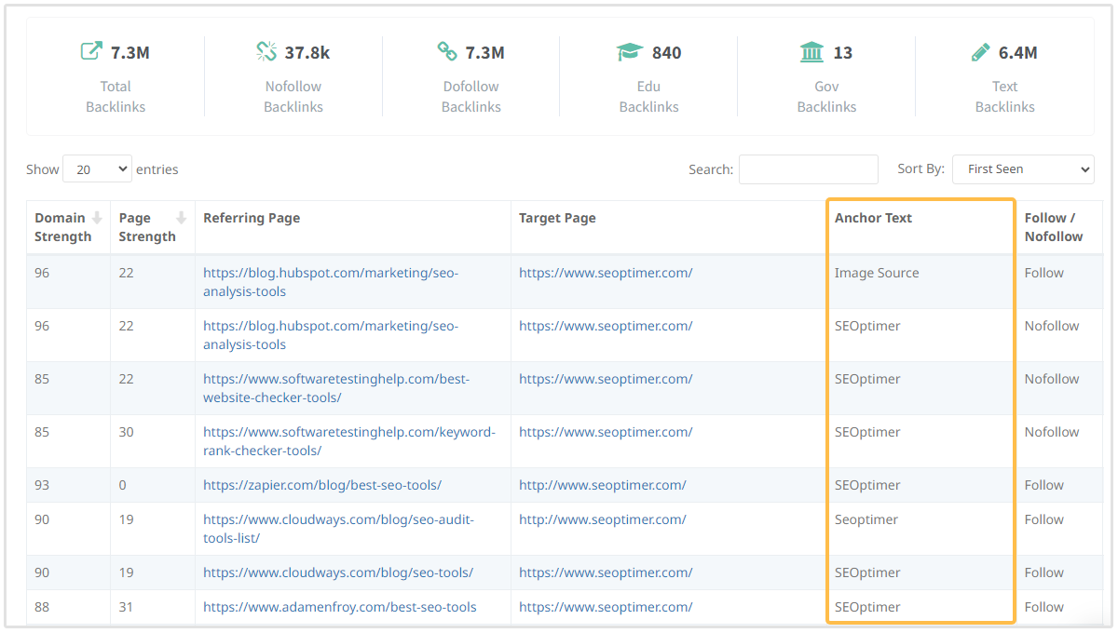This screenshot has width=1118, height=633.
Task: Open hubspot link with Image Source anchor
Action: click(330, 282)
